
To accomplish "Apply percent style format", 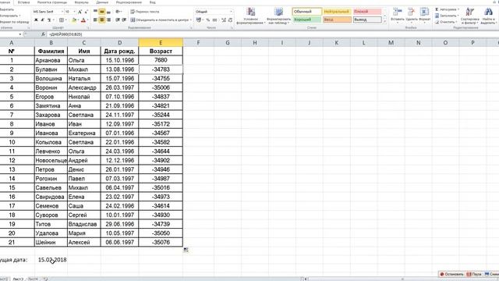I will (208, 20).
